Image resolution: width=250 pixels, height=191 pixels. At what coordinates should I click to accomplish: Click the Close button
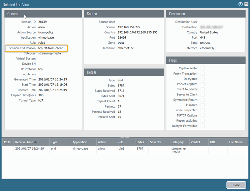[236, 185]
